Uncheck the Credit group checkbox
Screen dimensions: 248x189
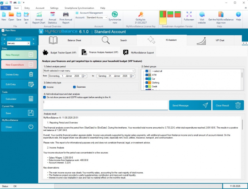point(147,86)
